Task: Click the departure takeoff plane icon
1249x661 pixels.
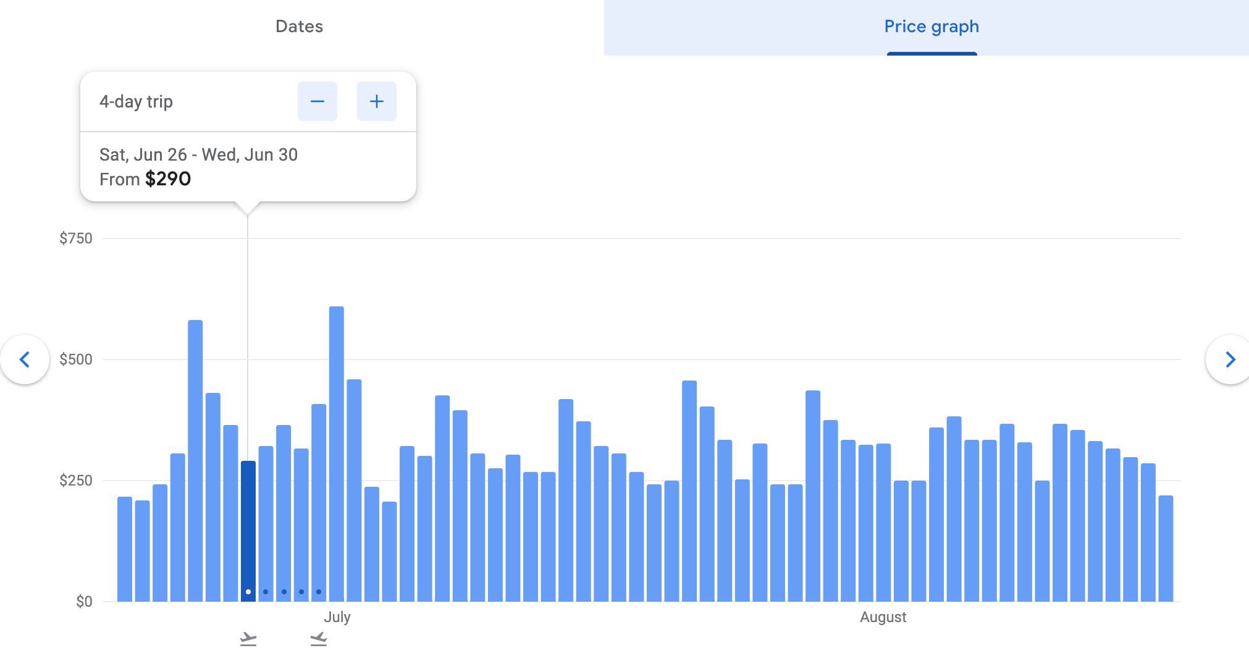Action: (x=248, y=639)
